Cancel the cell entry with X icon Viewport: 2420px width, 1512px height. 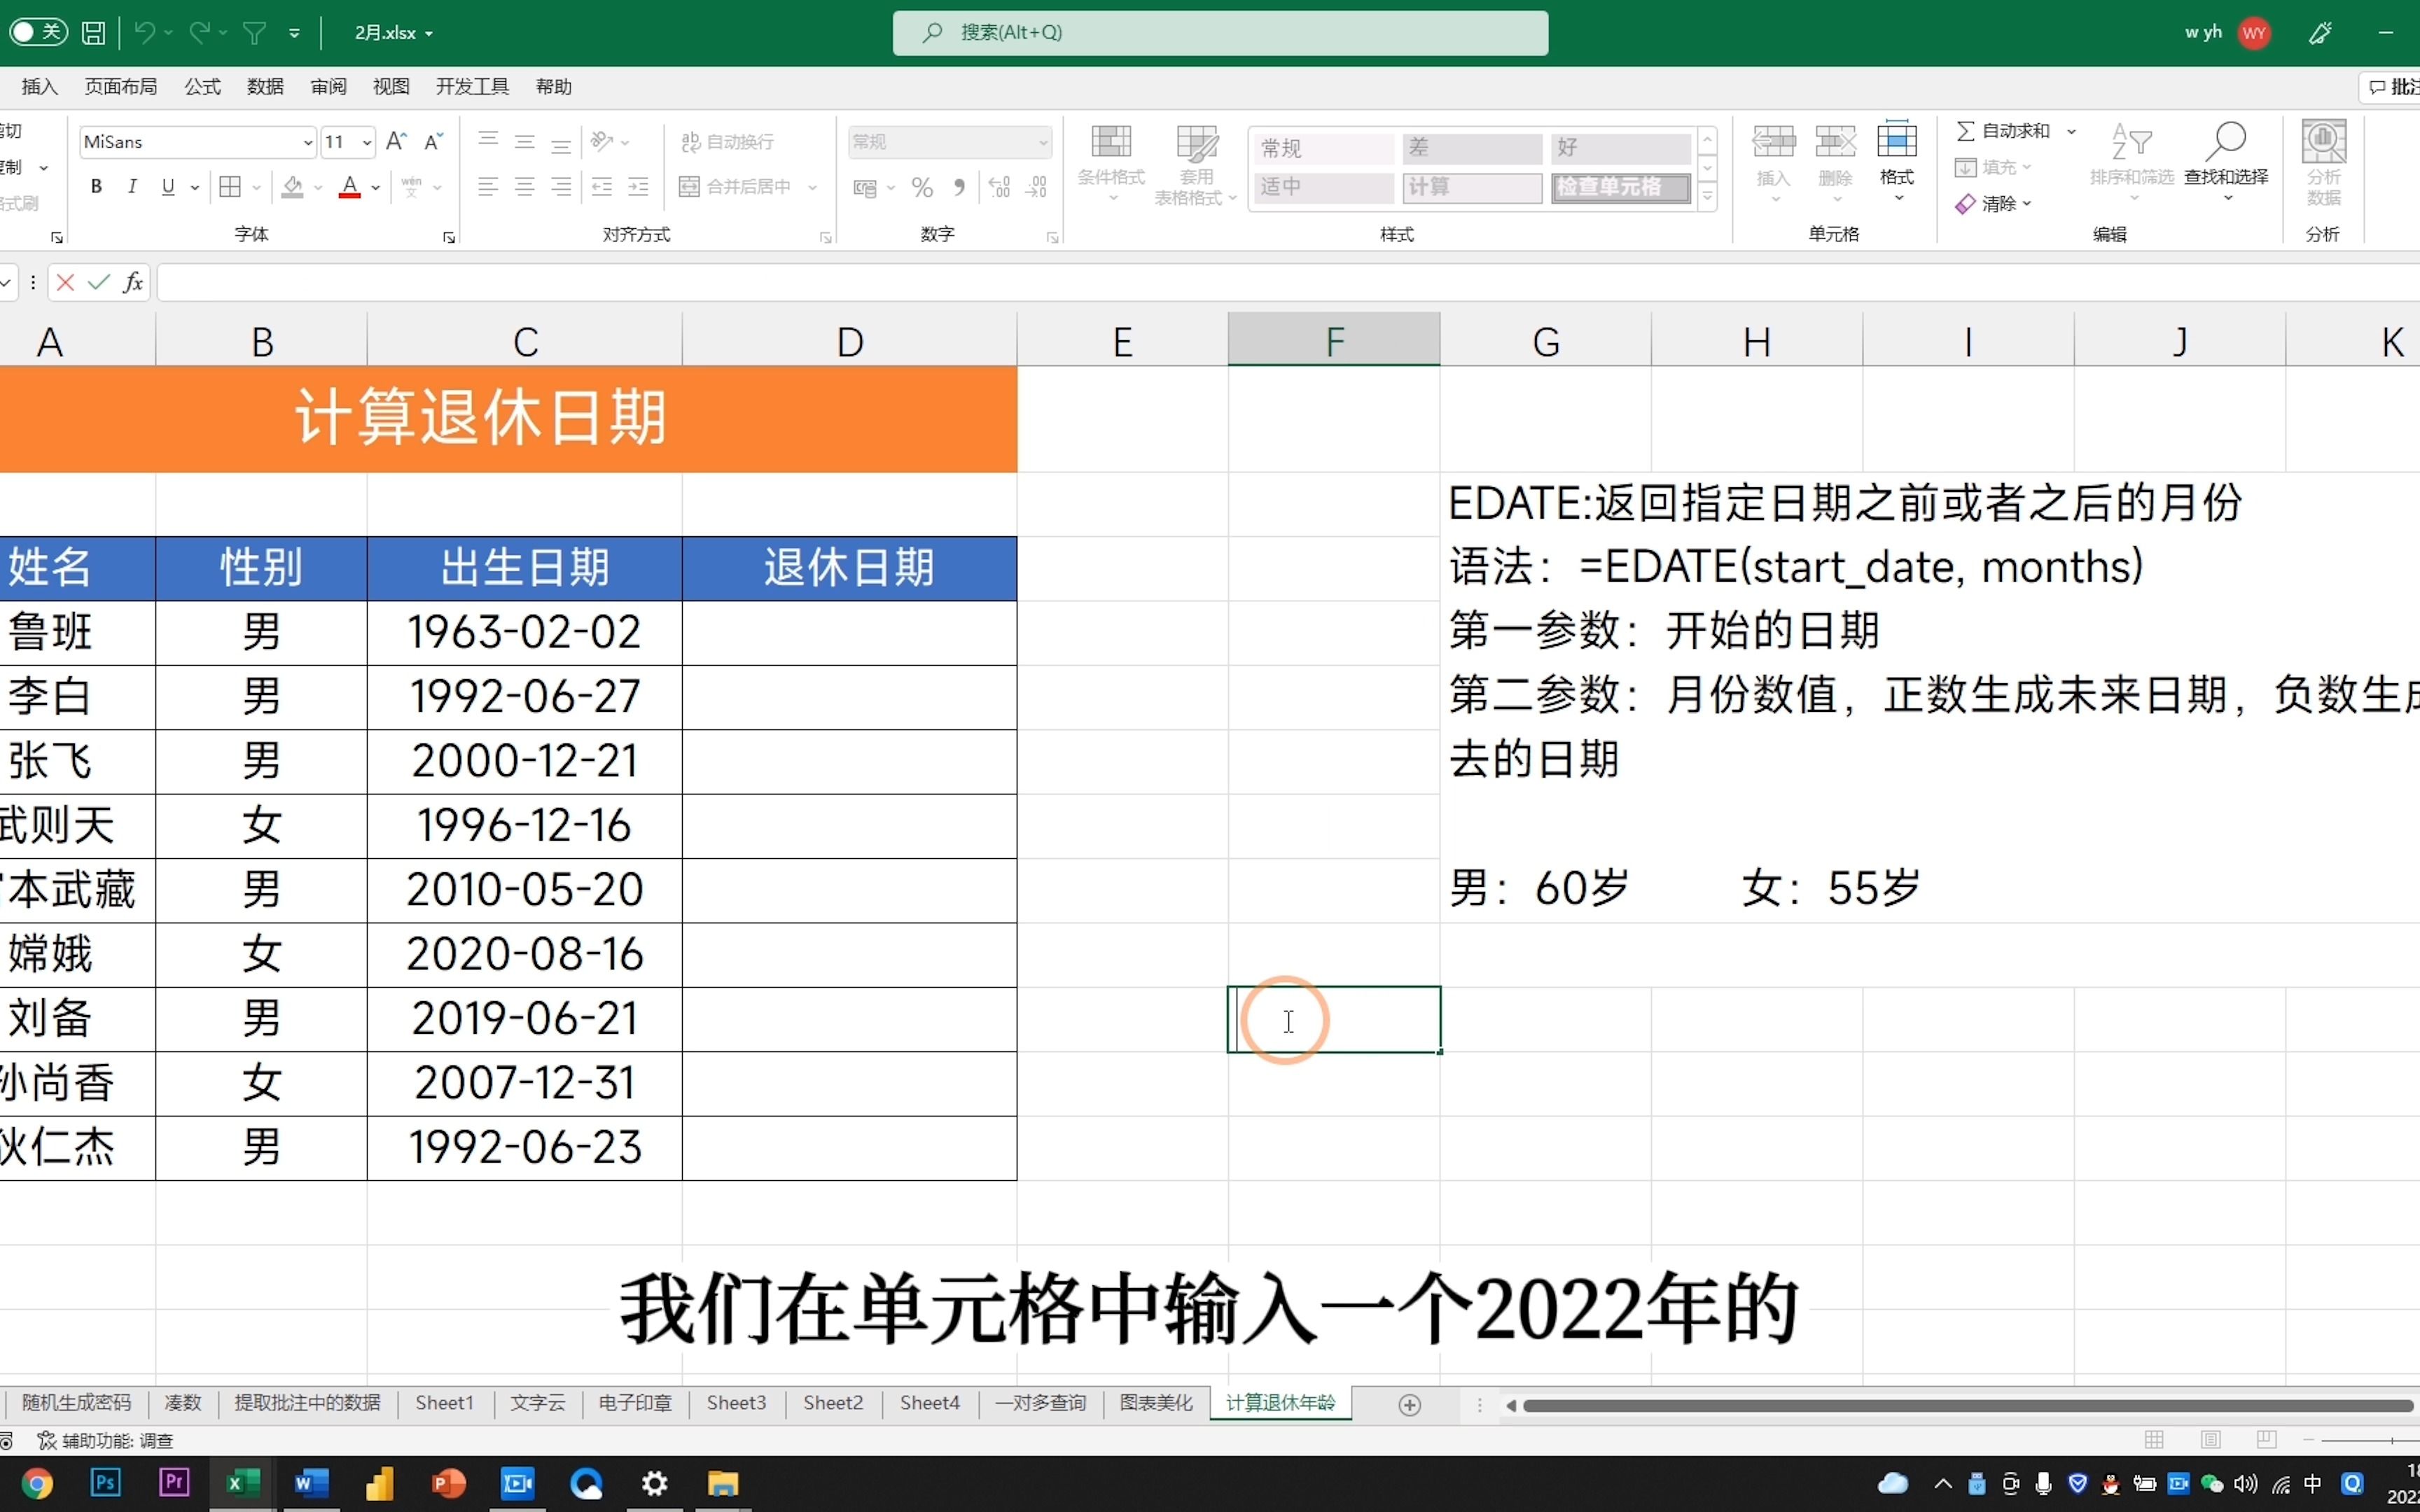tap(66, 283)
